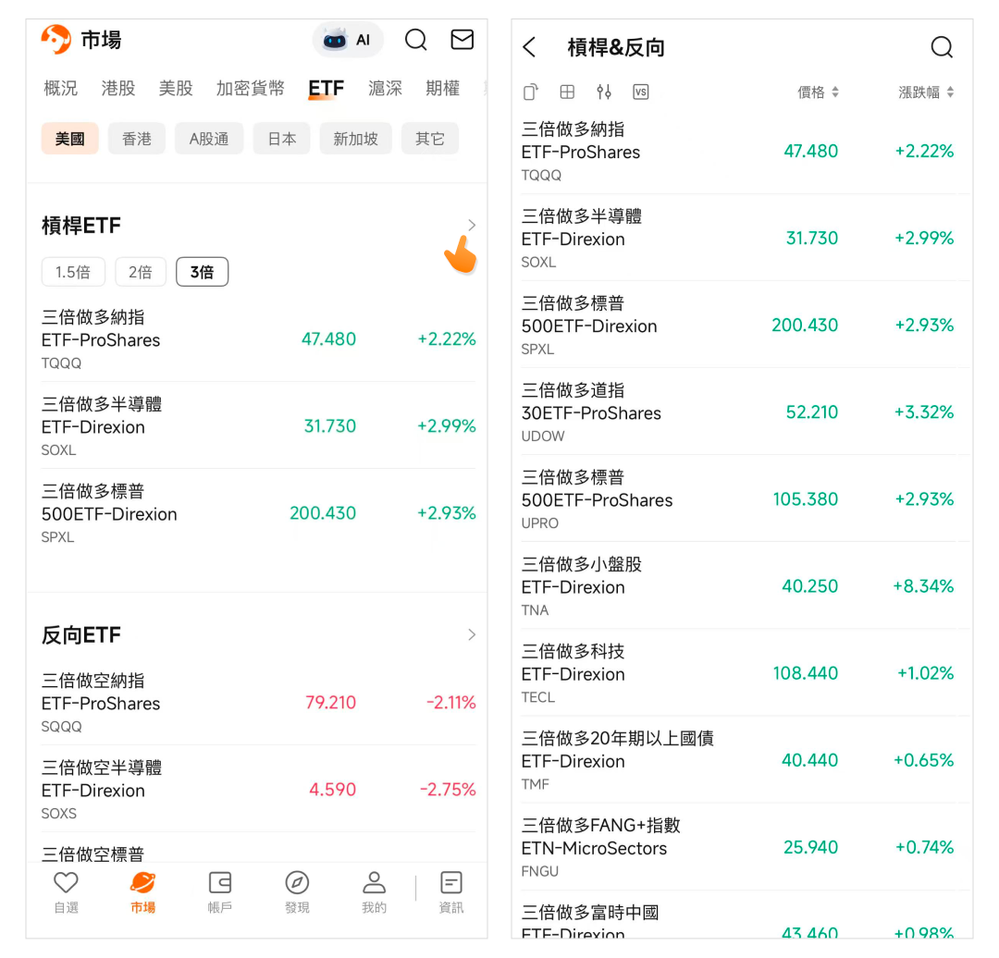Expand the 槓桿ETF section with chevron

[x=472, y=226]
